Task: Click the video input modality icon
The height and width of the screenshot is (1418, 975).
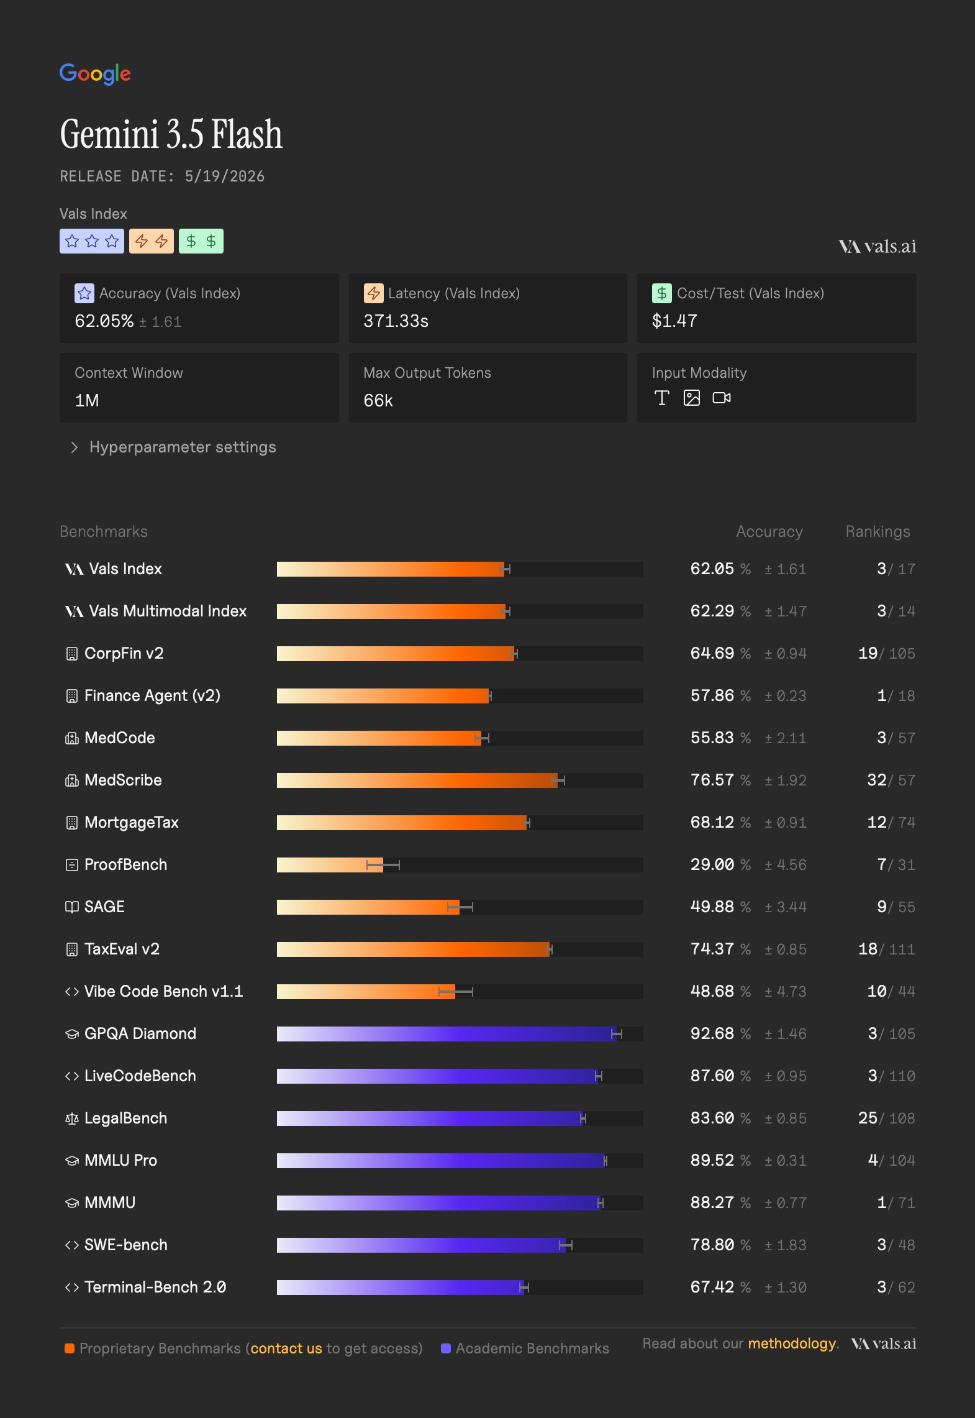Action: (722, 398)
